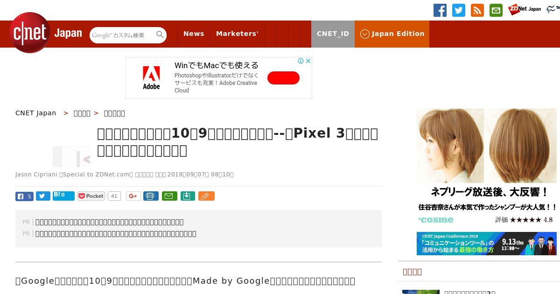Open the first PR sponsored link
Screen dimensions: 560x294
pos(109,222)
